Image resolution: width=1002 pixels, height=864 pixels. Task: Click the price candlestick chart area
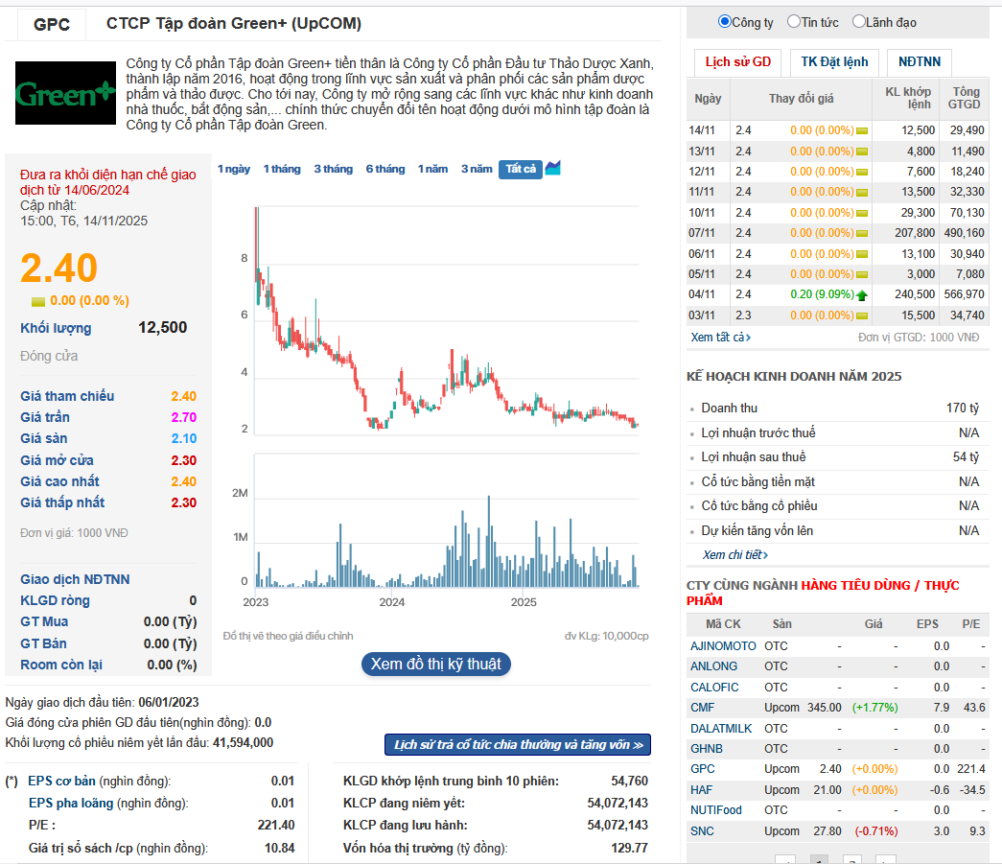[447, 320]
